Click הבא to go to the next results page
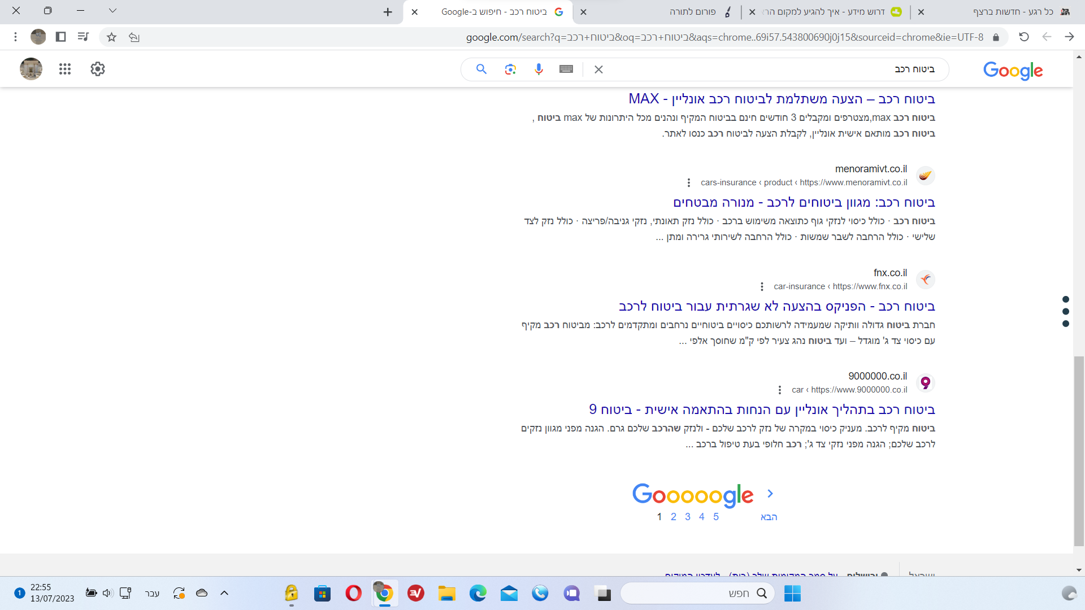The height and width of the screenshot is (610, 1085). [x=769, y=516]
